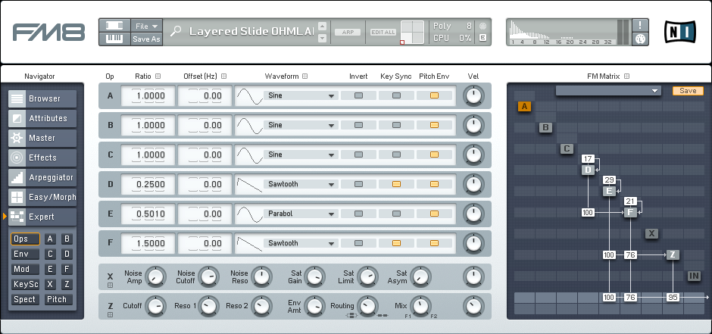The height and width of the screenshot is (334, 712).
Task: Click the plus icon beside Offset (Hz)
Action: pos(224,76)
